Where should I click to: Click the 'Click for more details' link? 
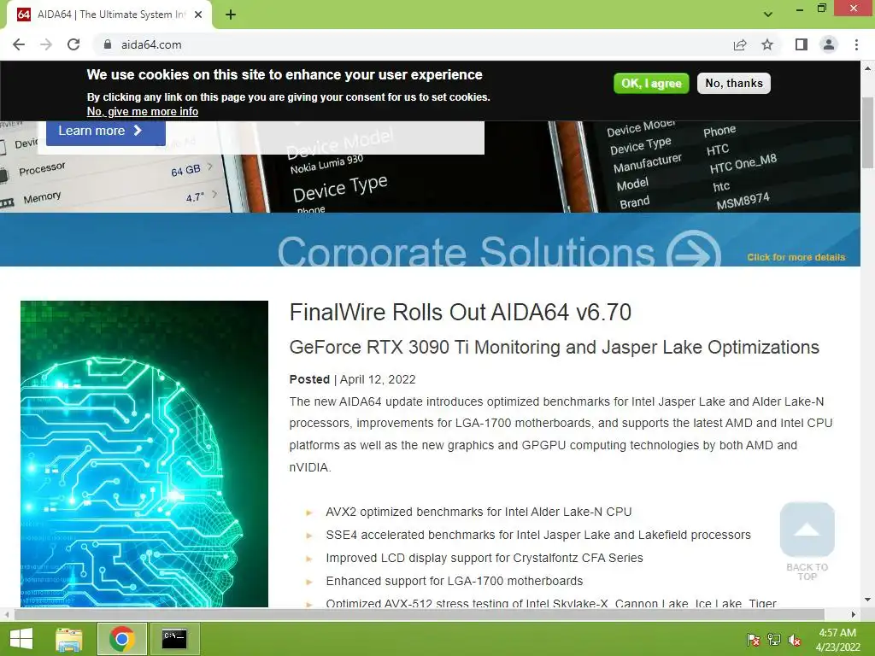coord(796,257)
